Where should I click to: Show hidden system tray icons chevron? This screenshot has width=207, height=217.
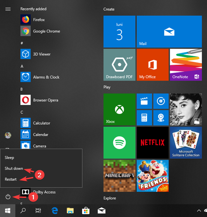coord(199,211)
